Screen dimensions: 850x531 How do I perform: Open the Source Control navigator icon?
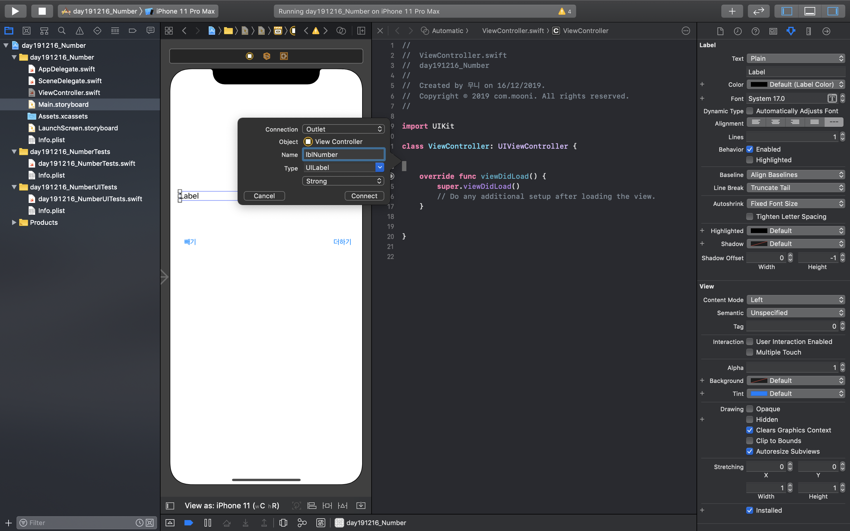pyautogui.click(x=26, y=31)
